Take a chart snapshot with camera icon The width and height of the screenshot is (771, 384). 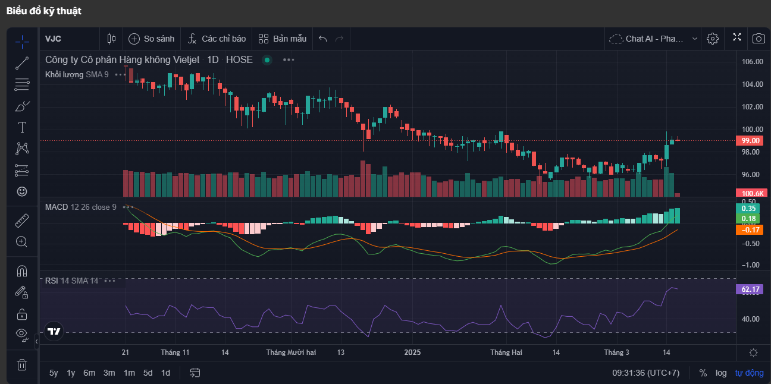coord(759,39)
